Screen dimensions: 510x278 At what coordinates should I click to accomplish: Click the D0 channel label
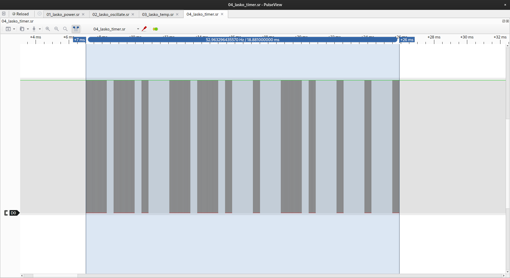13,213
